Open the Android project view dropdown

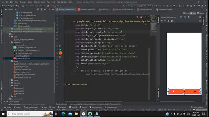(11, 9)
